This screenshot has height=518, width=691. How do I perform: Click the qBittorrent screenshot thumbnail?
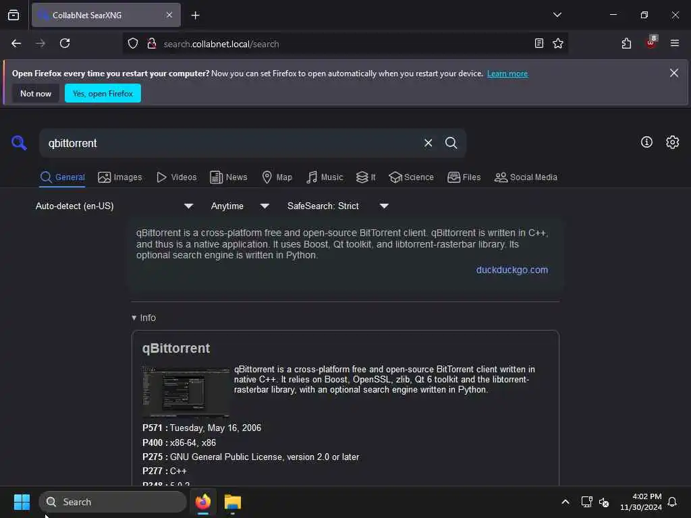(x=186, y=392)
